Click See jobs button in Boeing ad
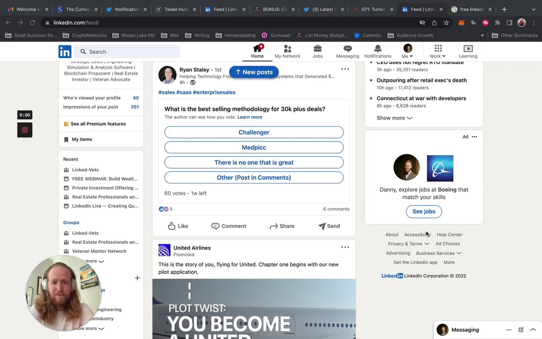This screenshot has height=339, width=542. click(x=424, y=211)
